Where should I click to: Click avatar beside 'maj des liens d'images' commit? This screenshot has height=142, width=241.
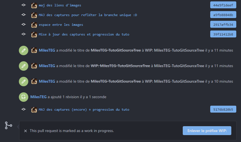tap(34, 5)
